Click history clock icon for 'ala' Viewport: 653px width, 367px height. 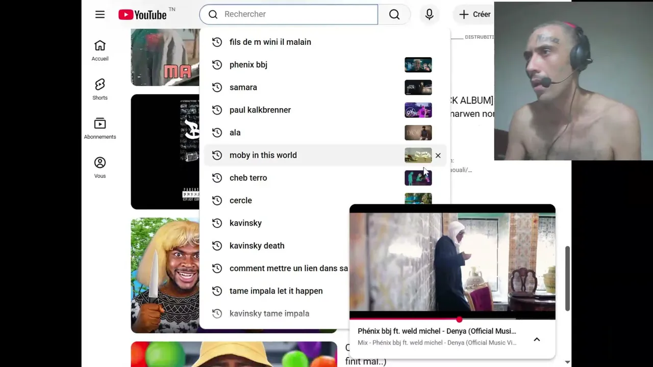(217, 133)
